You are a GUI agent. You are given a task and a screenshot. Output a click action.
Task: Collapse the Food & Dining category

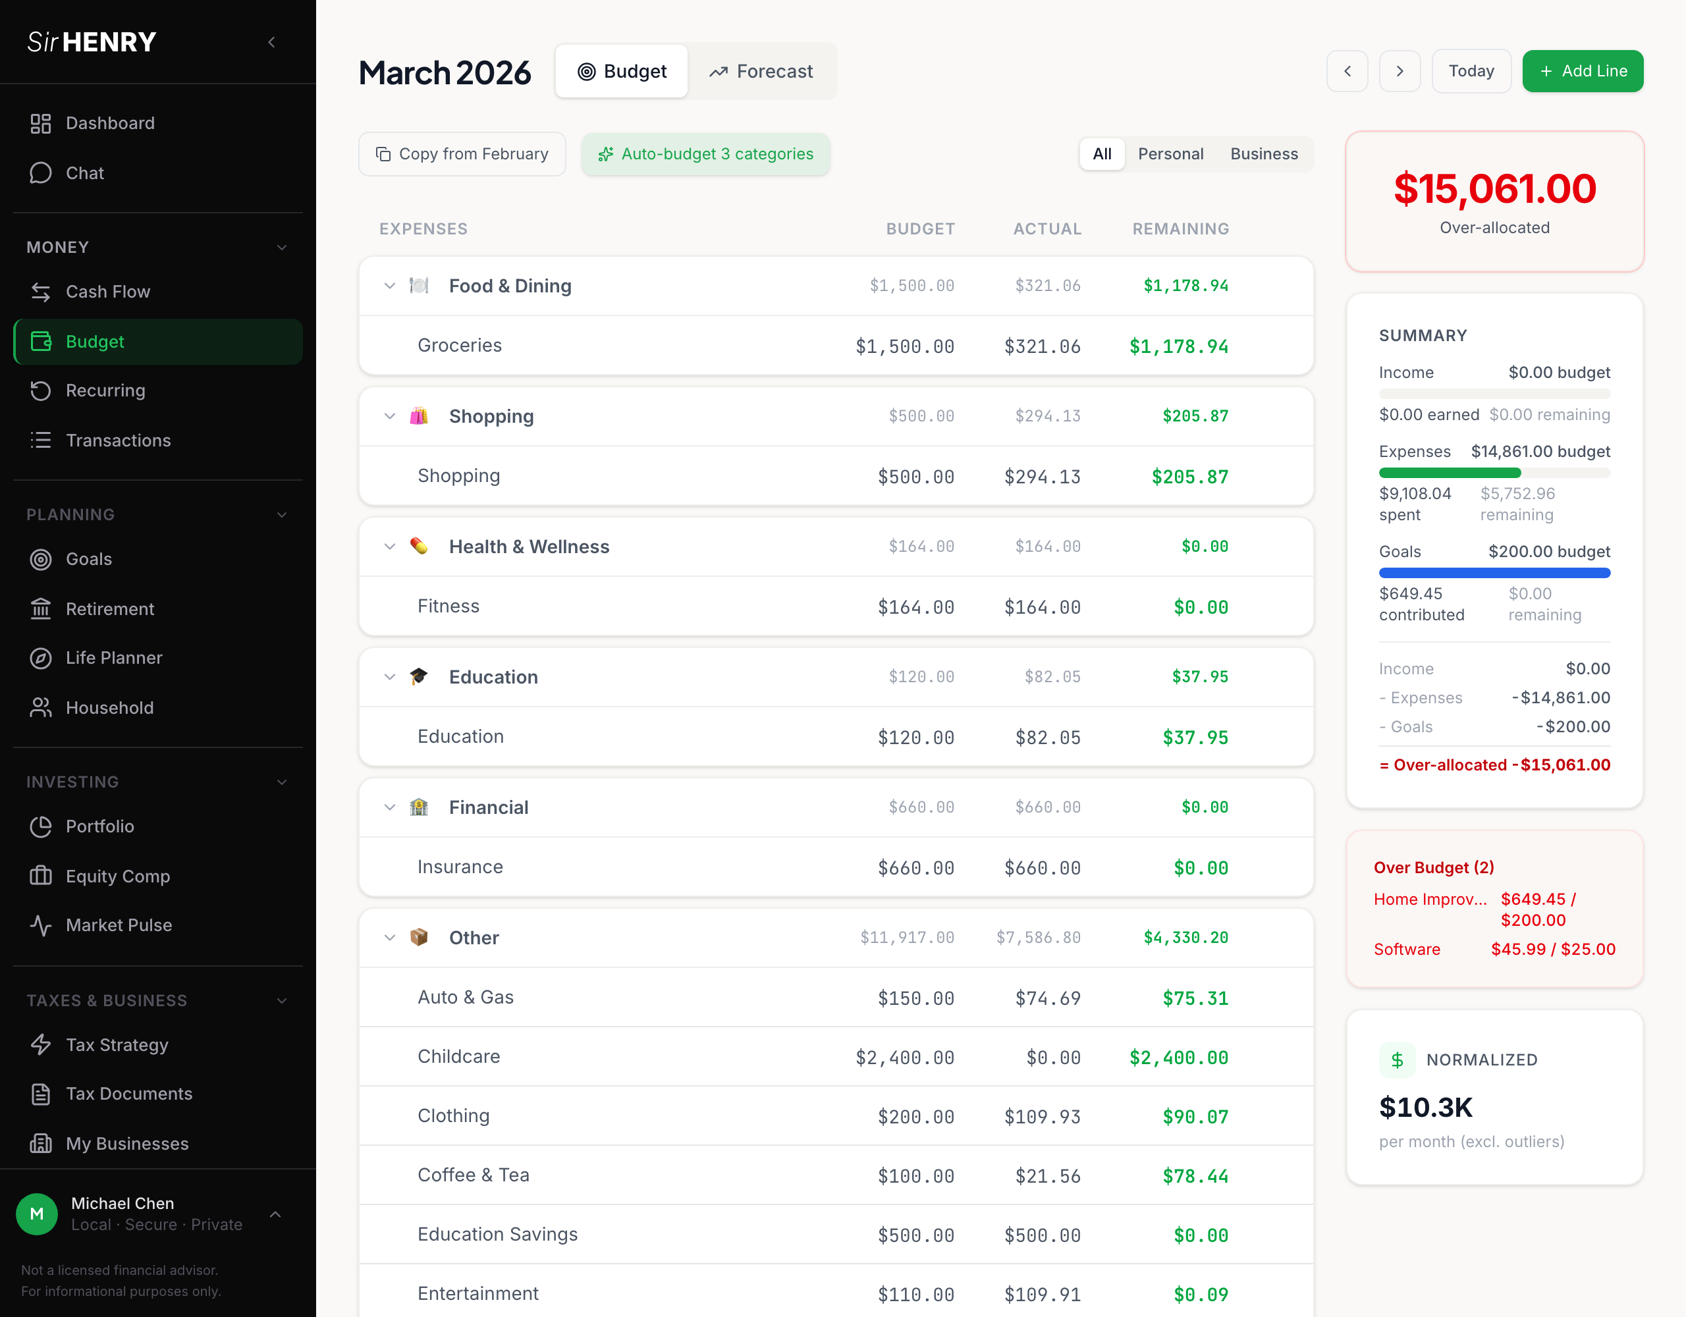tap(390, 286)
